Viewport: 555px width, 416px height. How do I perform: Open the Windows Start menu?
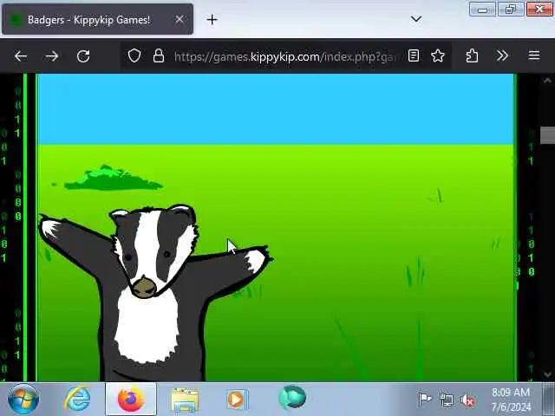pos(23,399)
